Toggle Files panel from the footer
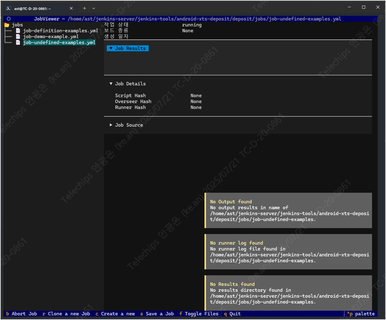Screen dimensions: 386x320 click(x=198, y=314)
